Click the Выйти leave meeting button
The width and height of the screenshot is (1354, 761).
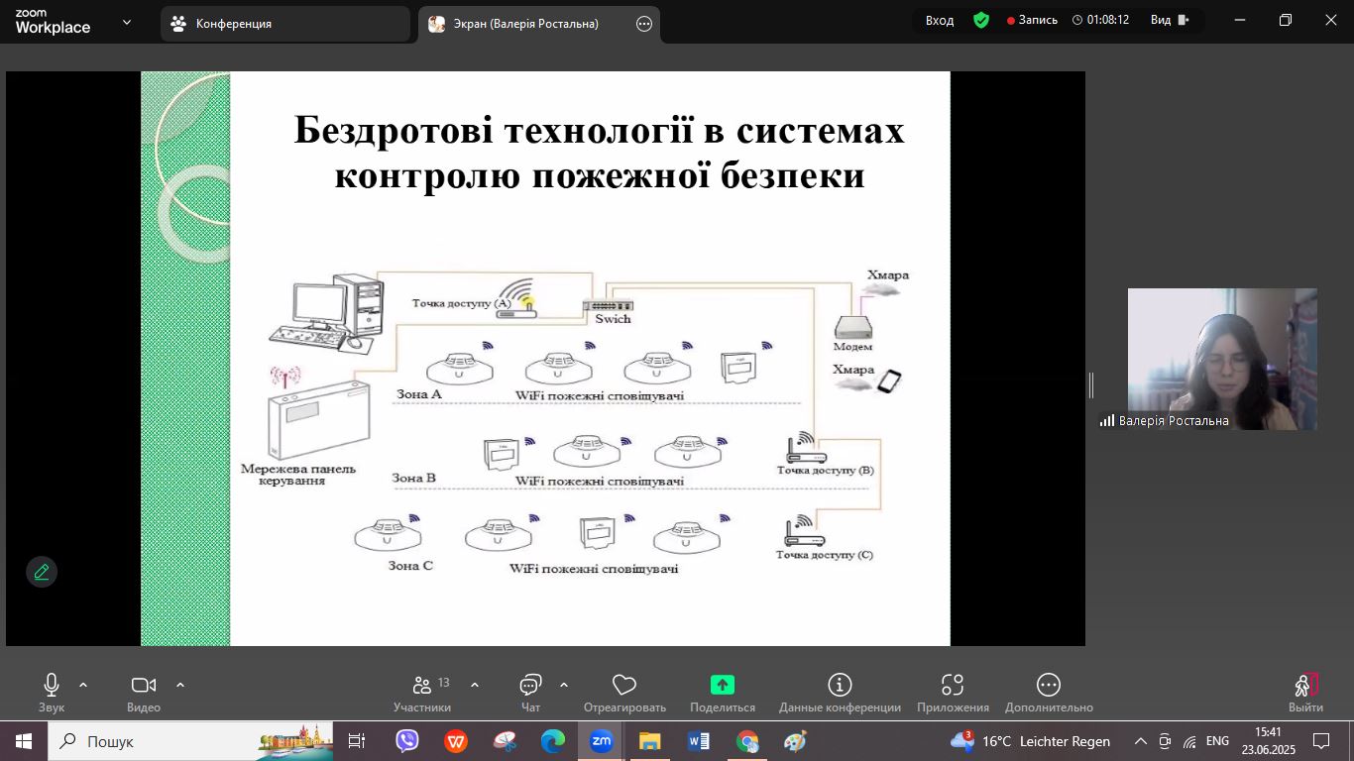(x=1305, y=691)
